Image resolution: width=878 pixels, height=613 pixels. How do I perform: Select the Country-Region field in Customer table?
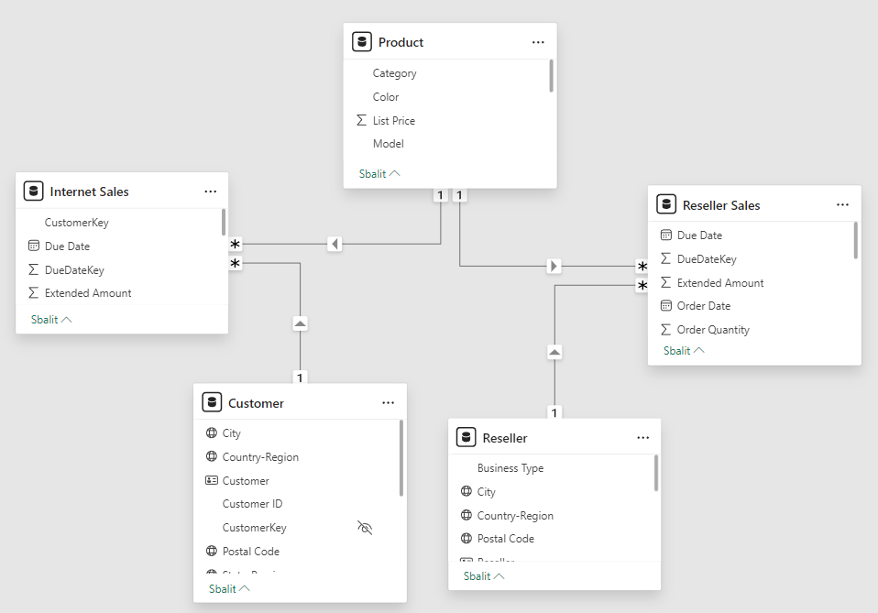pos(260,457)
